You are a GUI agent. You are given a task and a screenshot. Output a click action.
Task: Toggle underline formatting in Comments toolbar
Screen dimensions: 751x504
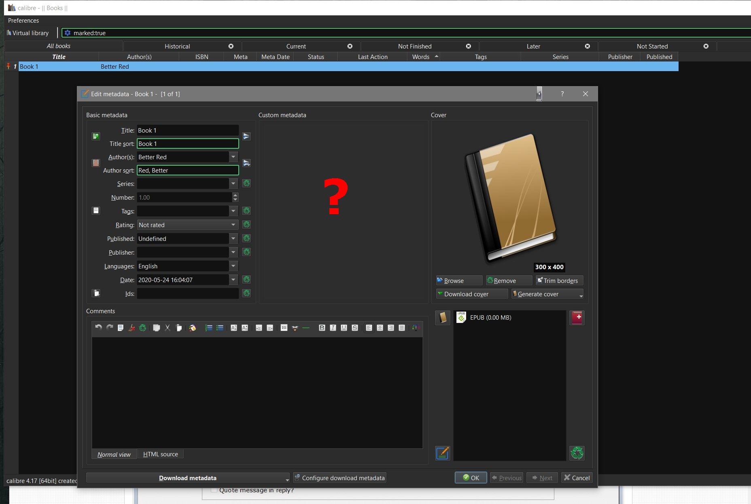(x=344, y=328)
